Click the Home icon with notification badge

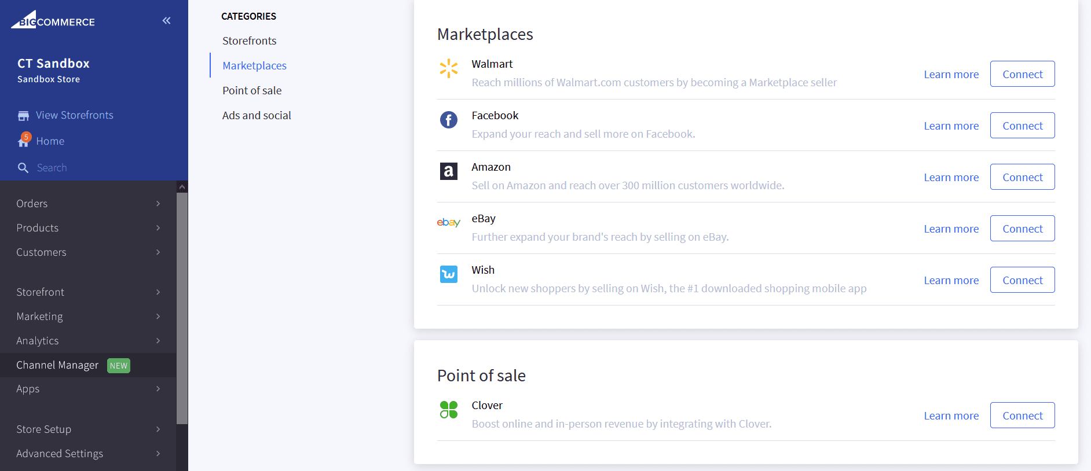point(24,141)
